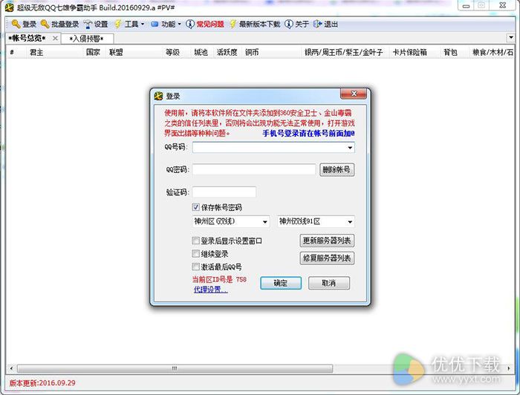Focus the 验证码 input field
This screenshot has width=520, height=395.
click(x=224, y=192)
